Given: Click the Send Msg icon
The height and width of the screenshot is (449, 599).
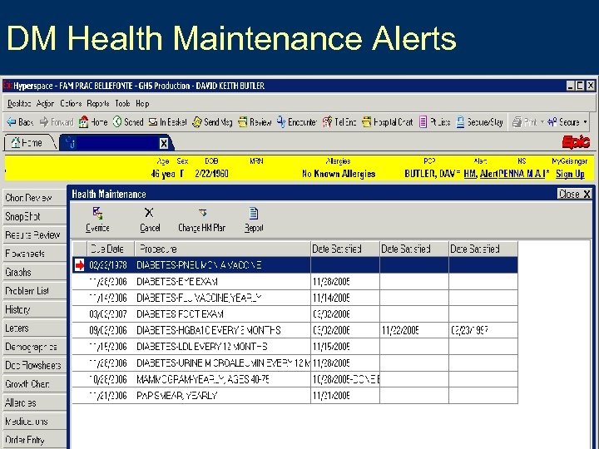Looking at the screenshot, I should [197, 122].
